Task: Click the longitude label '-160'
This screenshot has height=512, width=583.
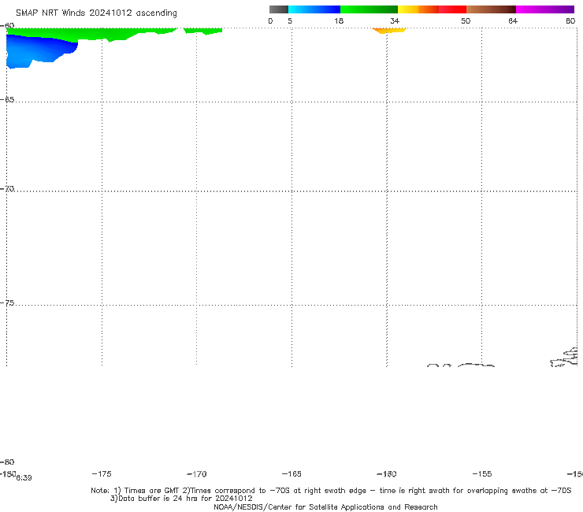Action: coord(387,473)
